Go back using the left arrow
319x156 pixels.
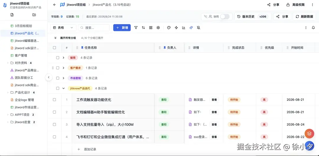[54, 5]
